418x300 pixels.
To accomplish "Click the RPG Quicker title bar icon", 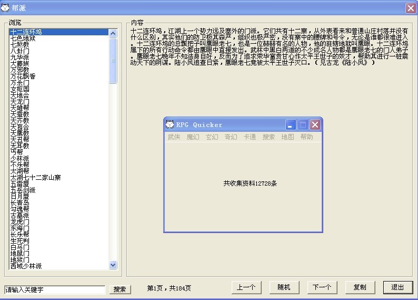I will [x=170, y=124].
